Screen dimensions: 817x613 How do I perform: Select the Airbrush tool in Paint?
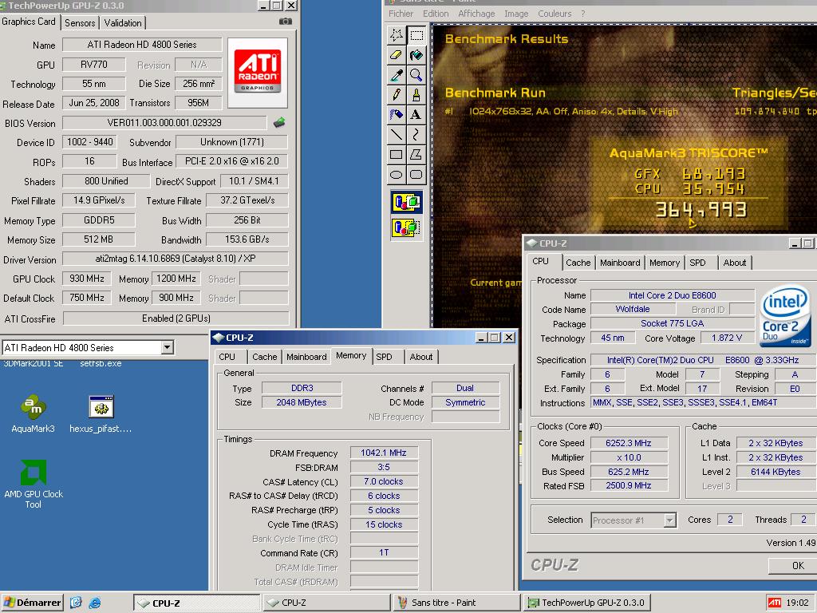[x=397, y=114]
